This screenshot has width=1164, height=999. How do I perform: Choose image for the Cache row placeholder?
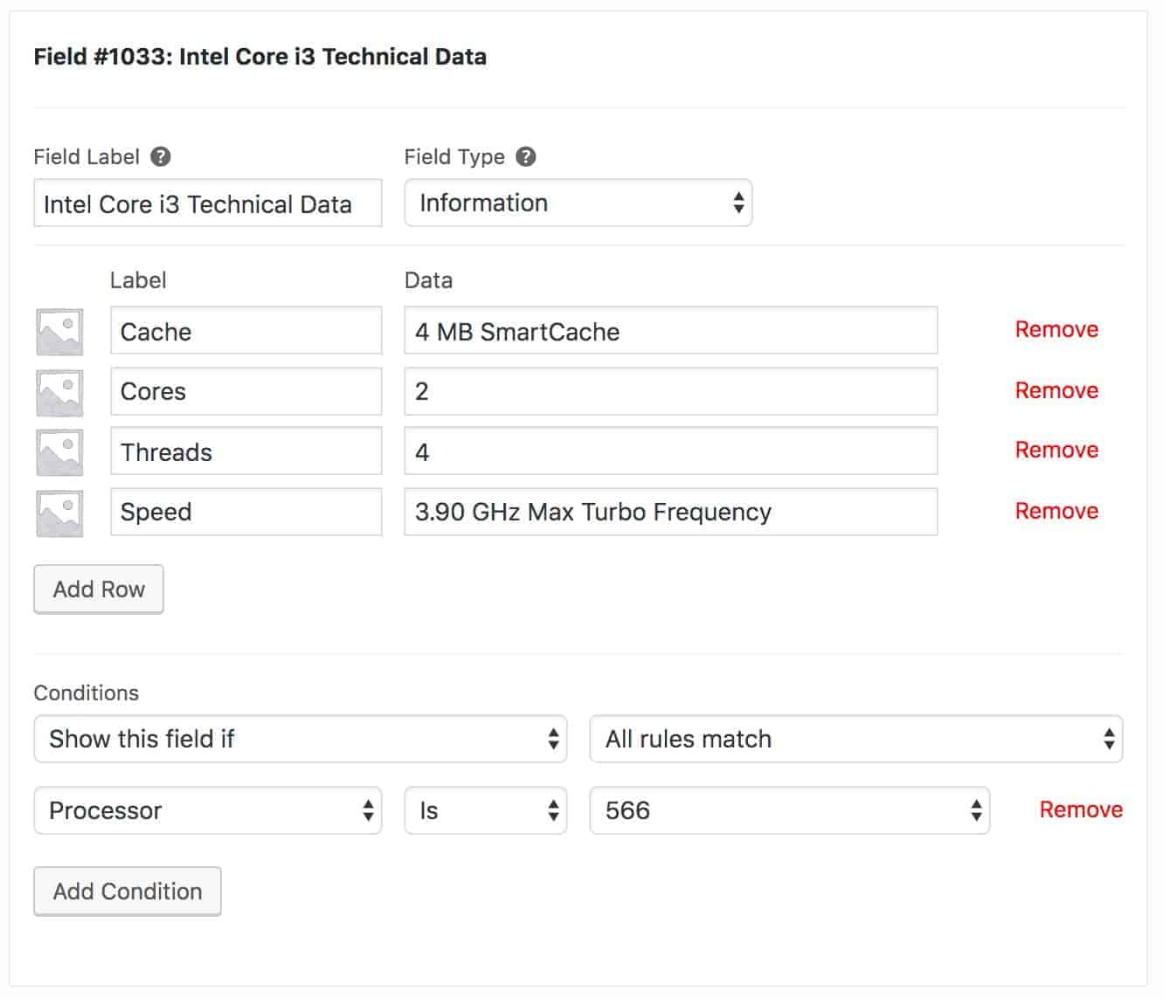tap(59, 332)
